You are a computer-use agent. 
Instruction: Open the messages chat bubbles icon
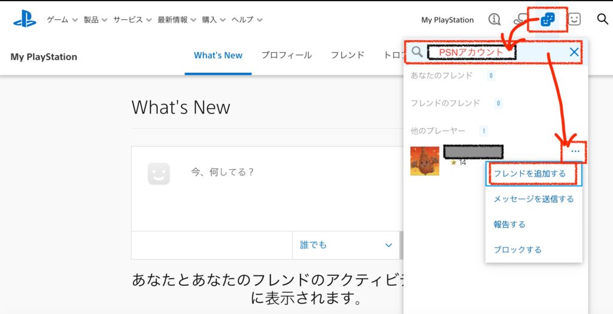click(x=520, y=19)
